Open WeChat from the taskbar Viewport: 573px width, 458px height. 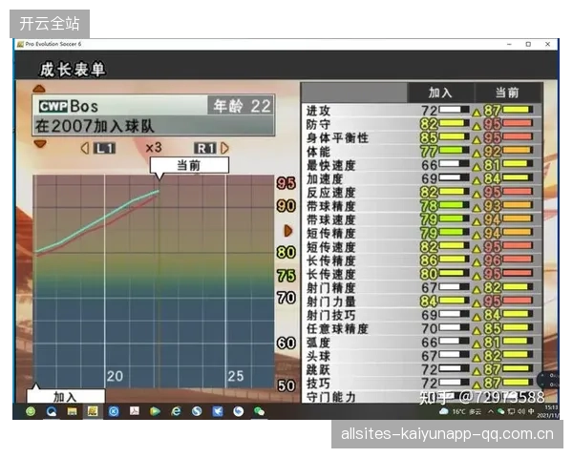click(259, 411)
